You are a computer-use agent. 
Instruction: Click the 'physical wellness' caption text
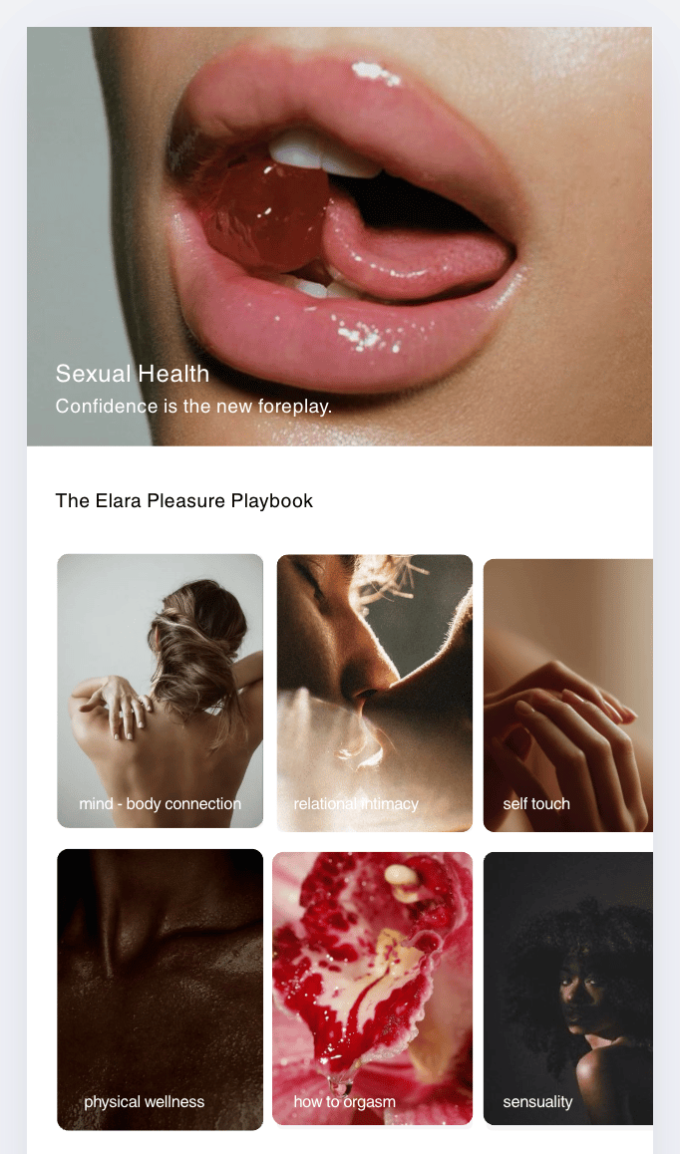[145, 1102]
